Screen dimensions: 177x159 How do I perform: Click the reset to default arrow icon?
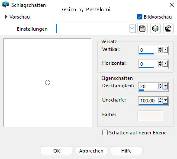pyautogui.click(x=168, y=29)
